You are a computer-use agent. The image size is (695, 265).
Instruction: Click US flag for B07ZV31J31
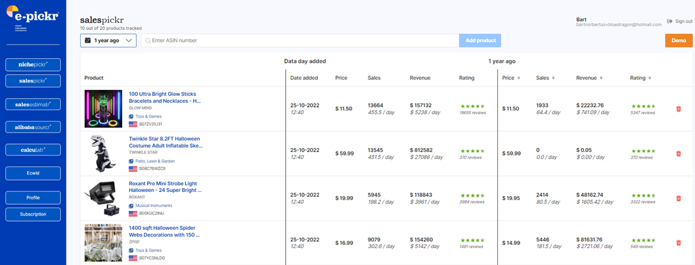pos(133,124)
